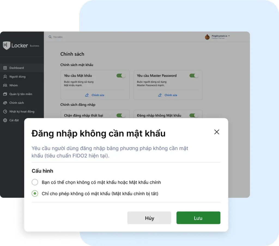Click the Nhóm group icon
This screenshot has height=246, width=279.
(x=5, y=85)
